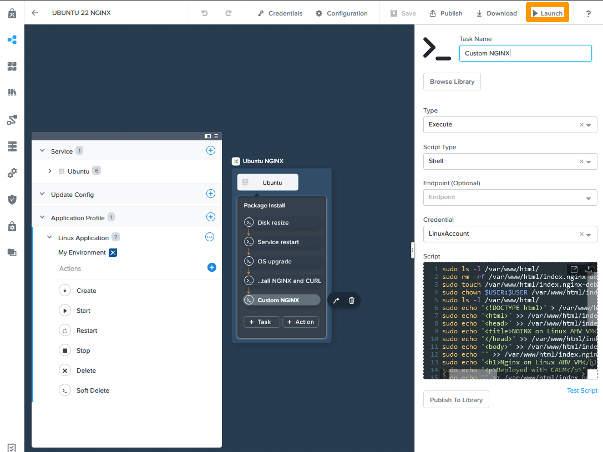Viewport: 603px width, 452px height.
Task: Click the Browse Library button
Action: point(452,82)
